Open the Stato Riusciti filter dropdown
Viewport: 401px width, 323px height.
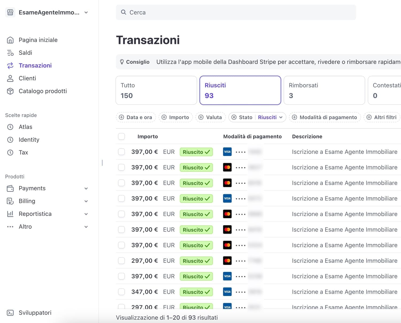[270, 117]
